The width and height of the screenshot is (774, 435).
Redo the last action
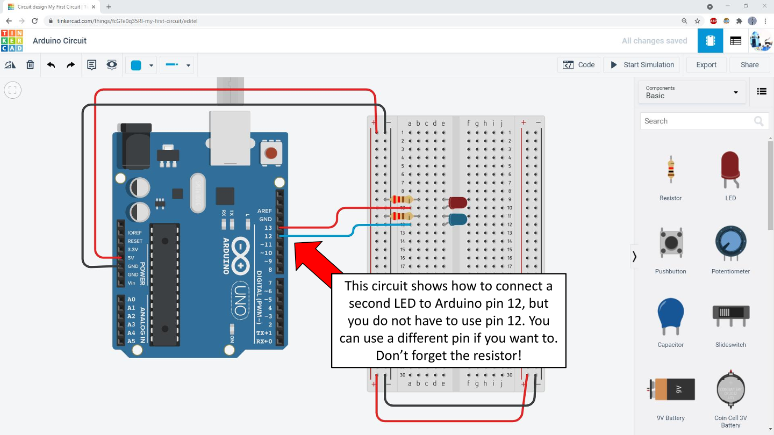(70, 65)
